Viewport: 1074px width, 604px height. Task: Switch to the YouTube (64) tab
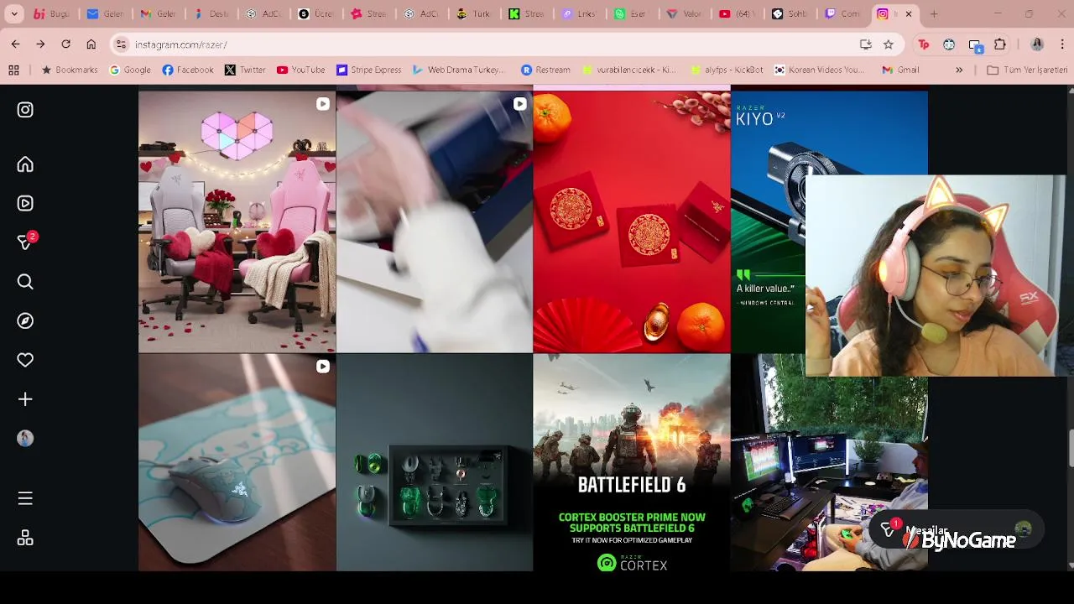pos(735,14)
